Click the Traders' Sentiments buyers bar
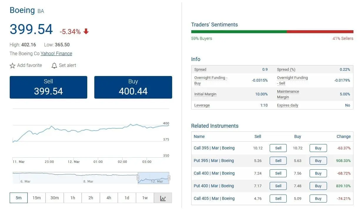The image size is (364, 216). coord(239,31)
